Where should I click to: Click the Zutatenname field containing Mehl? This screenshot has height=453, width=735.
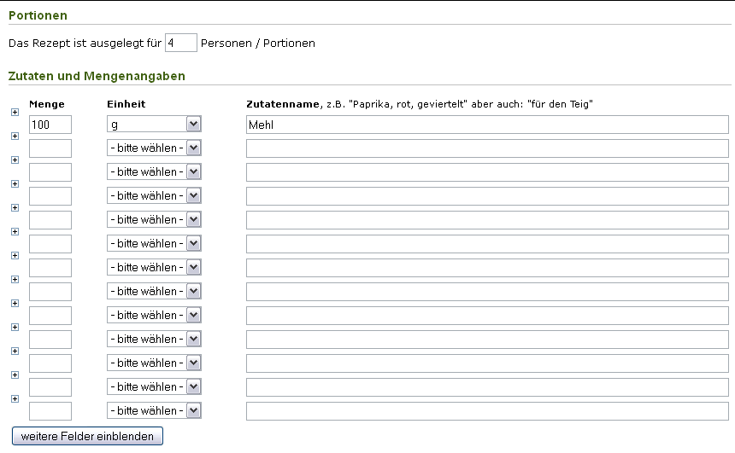[x=486, y=125]
